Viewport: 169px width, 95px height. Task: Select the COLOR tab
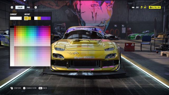click(x=20, y=7)
